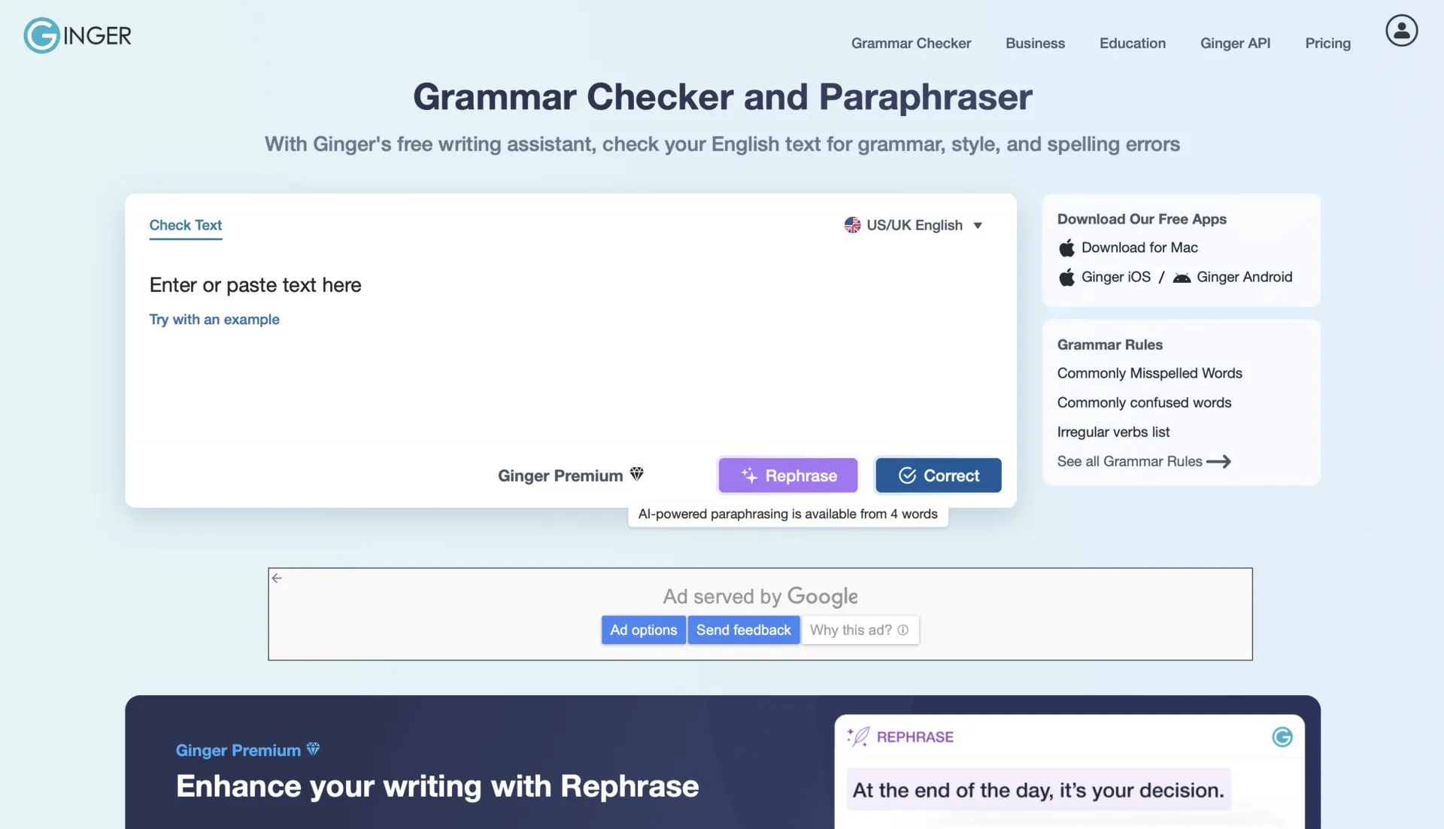The image size is (1444, 829).
Task: Click the feather quill icon beside REPHRASE
Action: point(858,736)
